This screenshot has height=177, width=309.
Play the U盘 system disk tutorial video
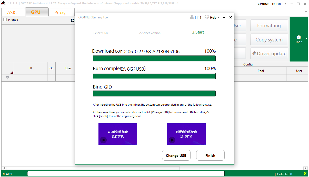pyautogui.click(x=103, y=140)
